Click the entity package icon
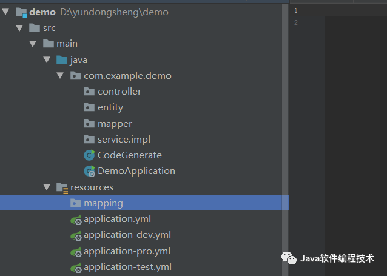387x276 pixels. click(89, 107)
